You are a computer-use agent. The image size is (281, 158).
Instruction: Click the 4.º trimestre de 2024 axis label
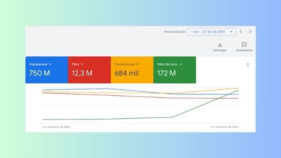[x=225, y=127]
